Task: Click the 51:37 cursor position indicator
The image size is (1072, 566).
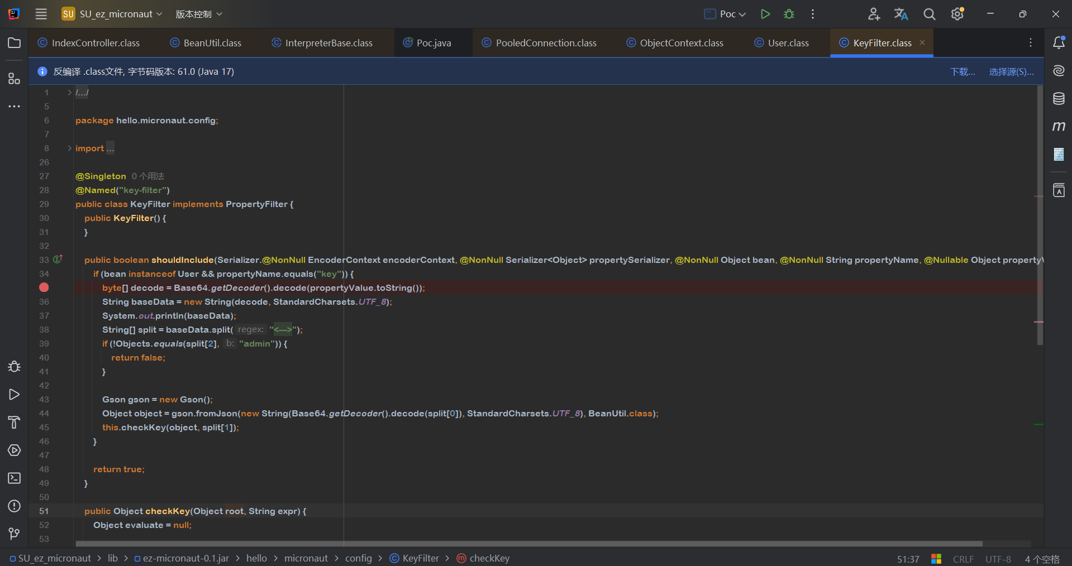Action: [908, 559]
